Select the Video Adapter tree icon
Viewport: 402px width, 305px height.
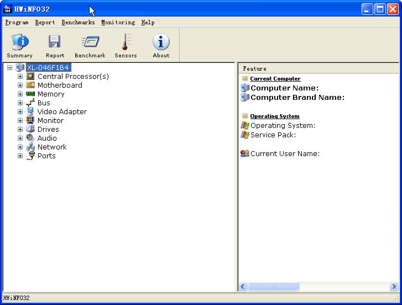pyautogui.click(x=30, y=111)
